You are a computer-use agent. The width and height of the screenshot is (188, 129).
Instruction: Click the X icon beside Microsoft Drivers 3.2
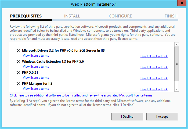pos(18,51)
